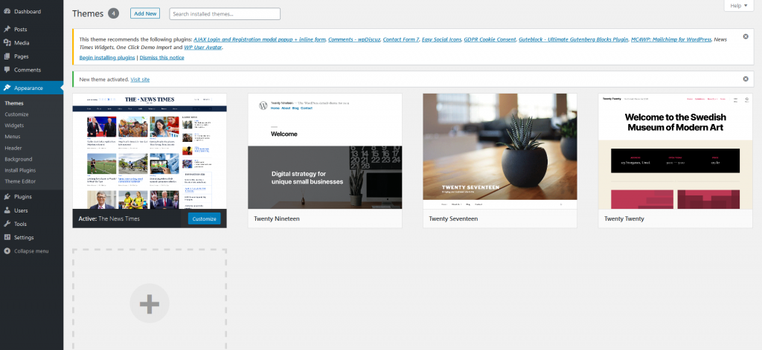Click The News Times theme screenshot
The width and height of the screenshot is (762, 350).
[x=150, y=151]
